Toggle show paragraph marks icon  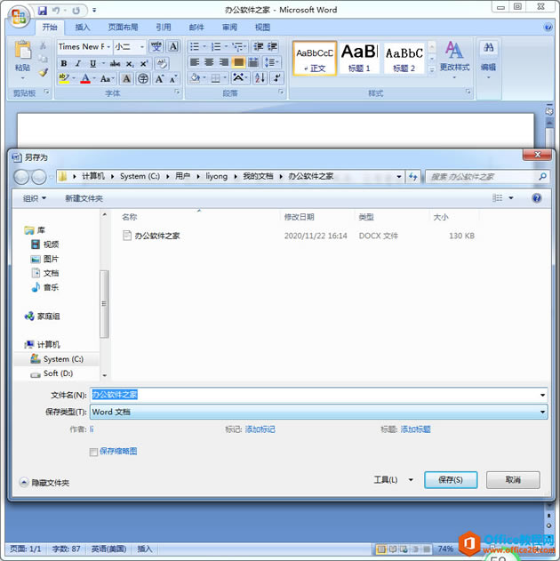pos(277,77)
